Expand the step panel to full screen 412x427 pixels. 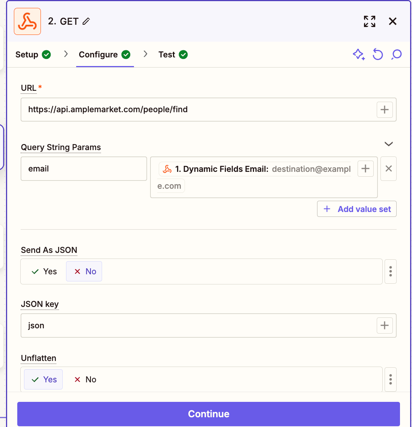(370, 21)
